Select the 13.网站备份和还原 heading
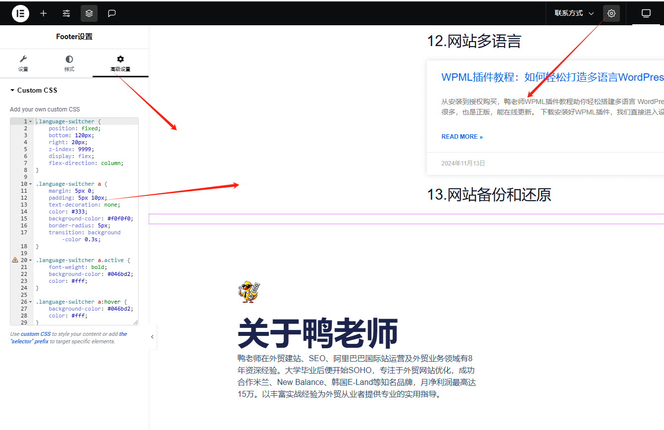 point(489,195)
